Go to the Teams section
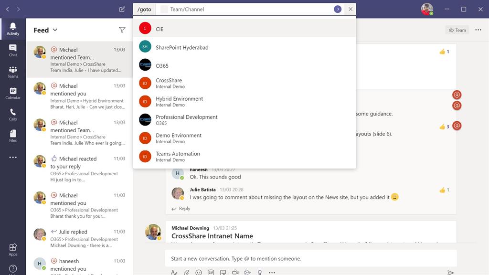Image resolution: width=489 pixels, height=275 pixels. [13, 72]
